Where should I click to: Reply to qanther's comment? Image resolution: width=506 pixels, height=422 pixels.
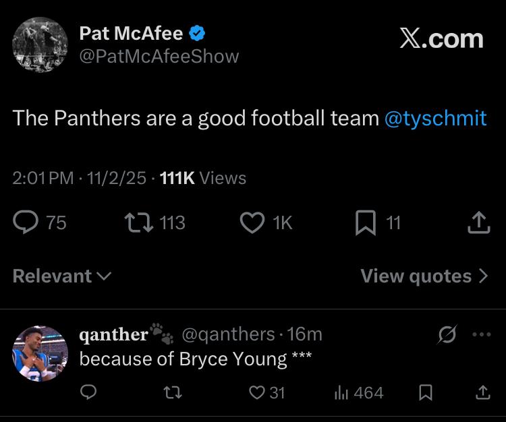click(88, 392)
